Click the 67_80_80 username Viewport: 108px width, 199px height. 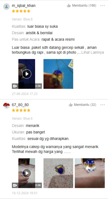(20, 105)
